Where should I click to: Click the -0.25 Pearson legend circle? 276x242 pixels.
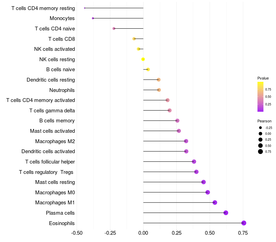tap(260, 128)
